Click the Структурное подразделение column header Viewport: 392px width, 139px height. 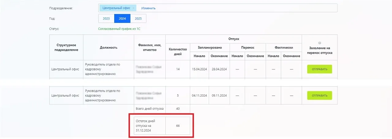click(x=66, y=48)
